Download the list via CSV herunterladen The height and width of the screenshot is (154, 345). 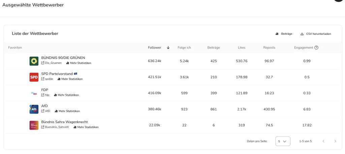[316, 34]
